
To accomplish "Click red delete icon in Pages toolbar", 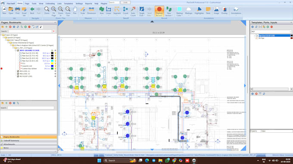I will pos(10,27).
